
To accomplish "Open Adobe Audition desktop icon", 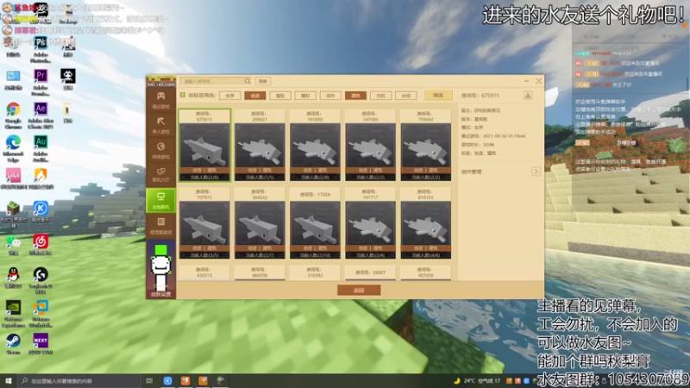I will click(41, 147).
